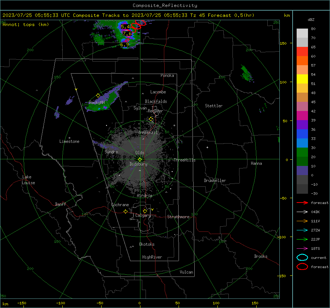The width and height of the screenshot is (330, 308).
Task: Select the green 22JP arrow icon
Action: tap(302, 239)
